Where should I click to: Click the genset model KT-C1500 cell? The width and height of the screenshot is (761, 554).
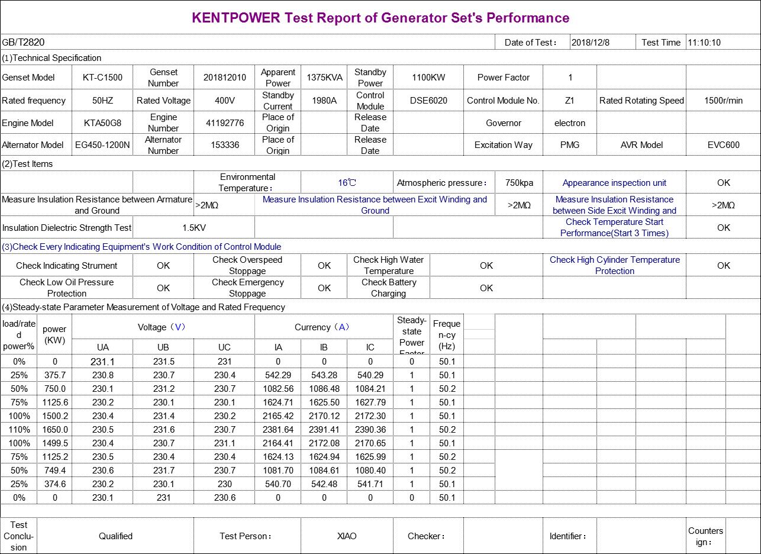(102, 78)
